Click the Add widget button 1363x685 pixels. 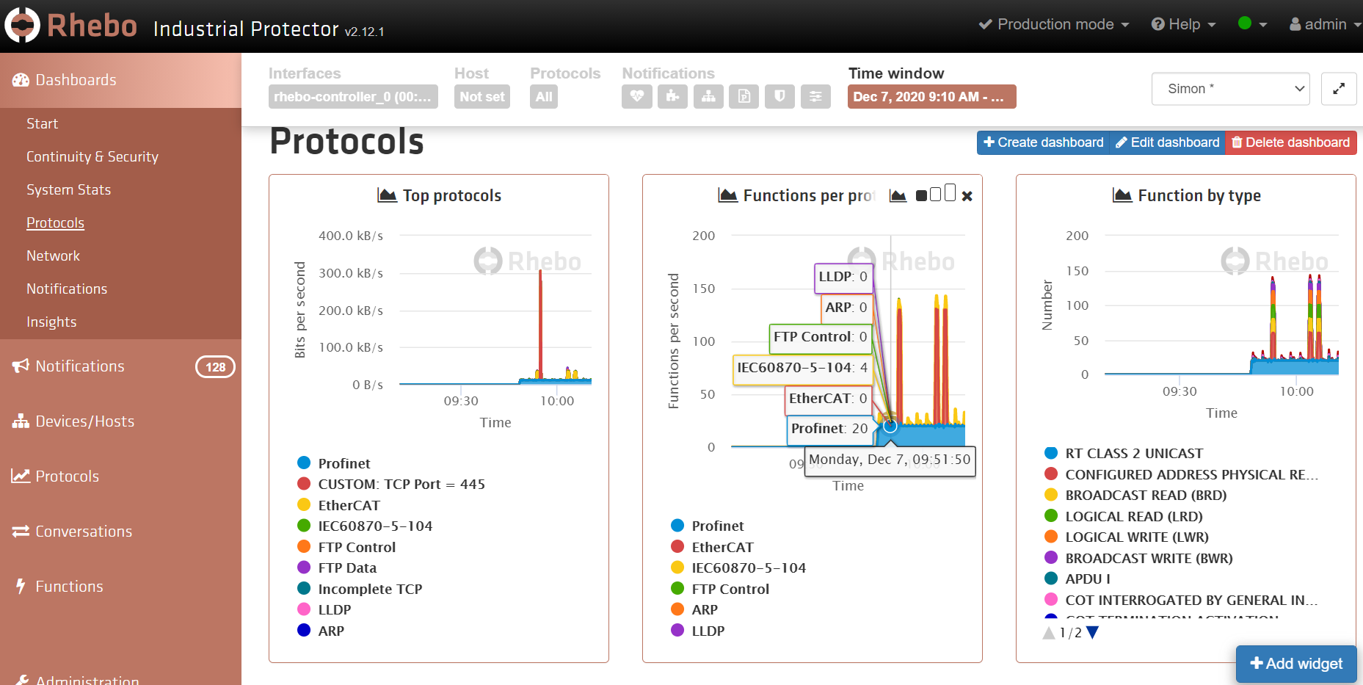point(1296,663)
